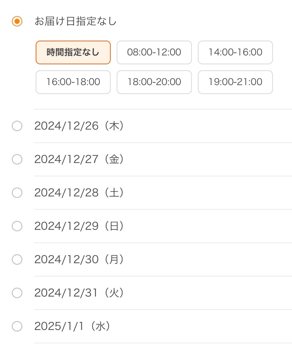292x353 pixels.
Task: Click the お届け日指定なし label text
Action: (75, 21)
